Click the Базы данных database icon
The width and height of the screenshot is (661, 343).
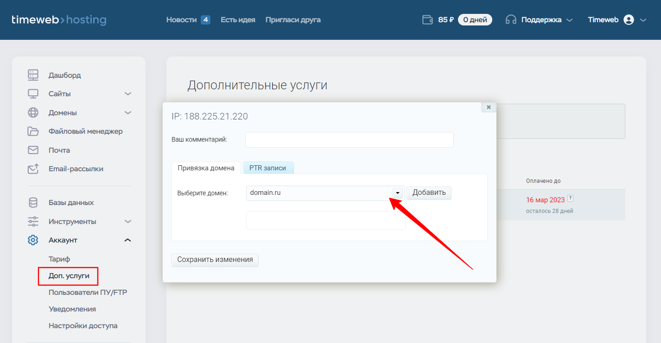coord(33,203)
